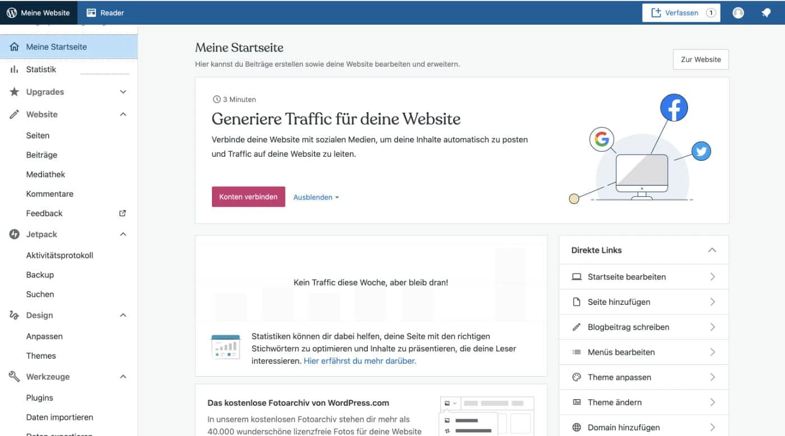This screenshot has height=436, width=785.
Task: Click the home icon beside Meine Startseite
Action: [x=14, y=47]
